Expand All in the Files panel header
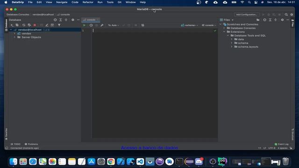Viewport: 299px width, 168px height. pyautogui.click(x=270, y=20)
